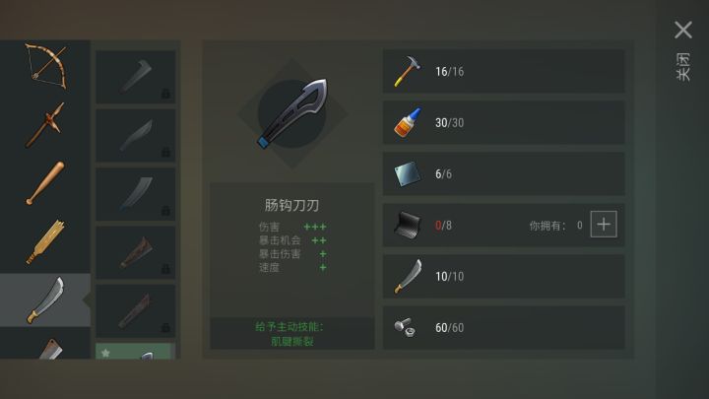The image size is (709, 399).
Task: Click the plus button to add carbon material
Action: (604, 225)
